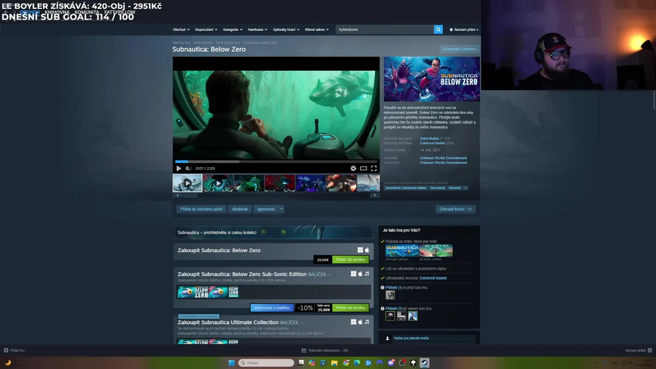
Task: Open Extrémně kladné user reviews link in sidebar
Action: [x=433, y=278]
